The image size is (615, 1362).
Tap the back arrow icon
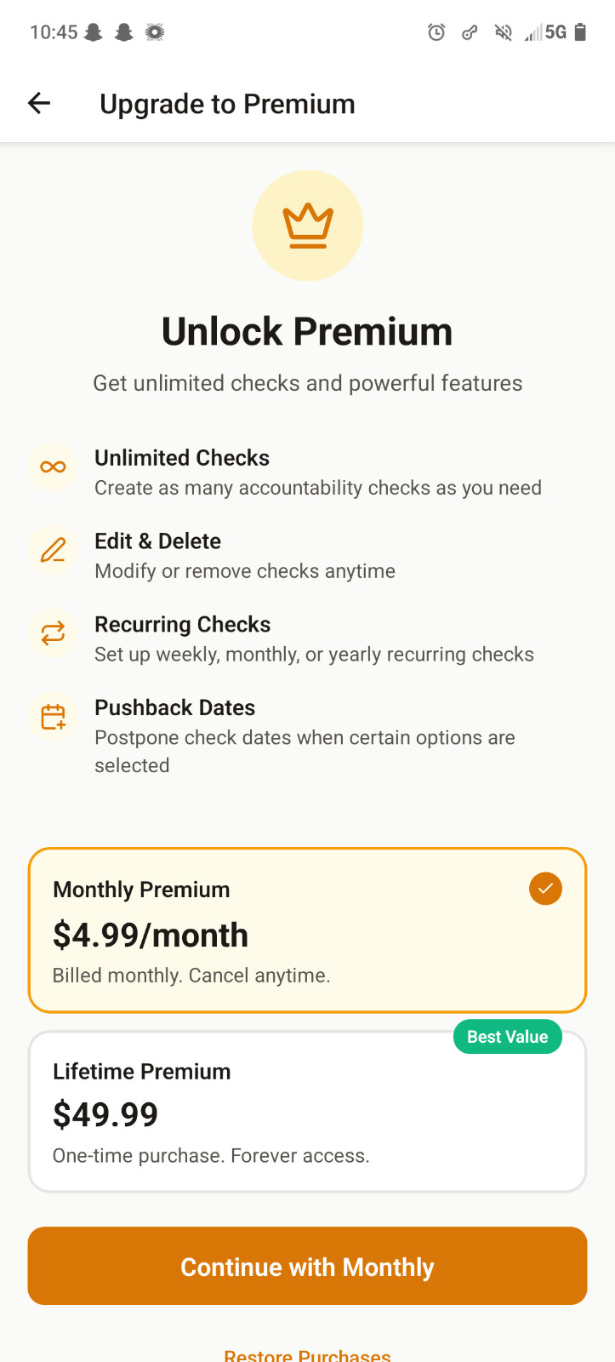(39, 104)
